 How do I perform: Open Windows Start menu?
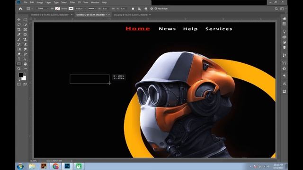(20, 166)
